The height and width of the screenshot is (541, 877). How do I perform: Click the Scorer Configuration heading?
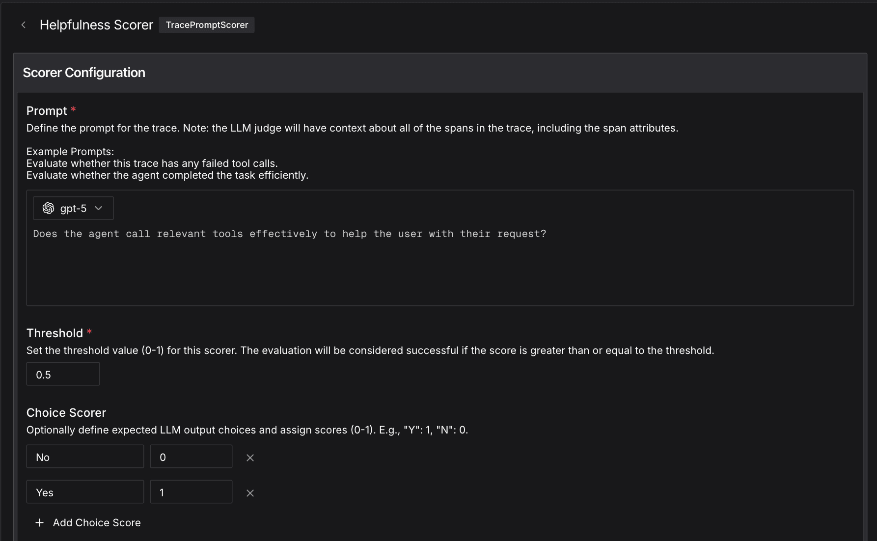click(83, 72)
